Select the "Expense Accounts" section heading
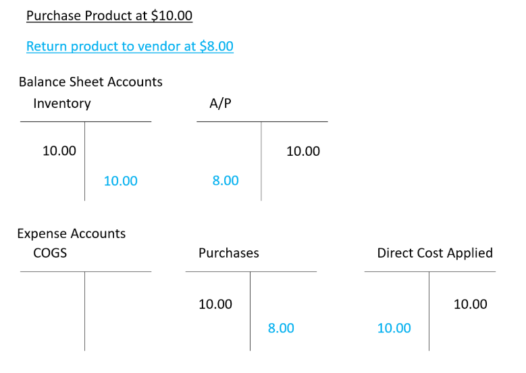Screen dimensions: 526x373 [x=72, y=234]
